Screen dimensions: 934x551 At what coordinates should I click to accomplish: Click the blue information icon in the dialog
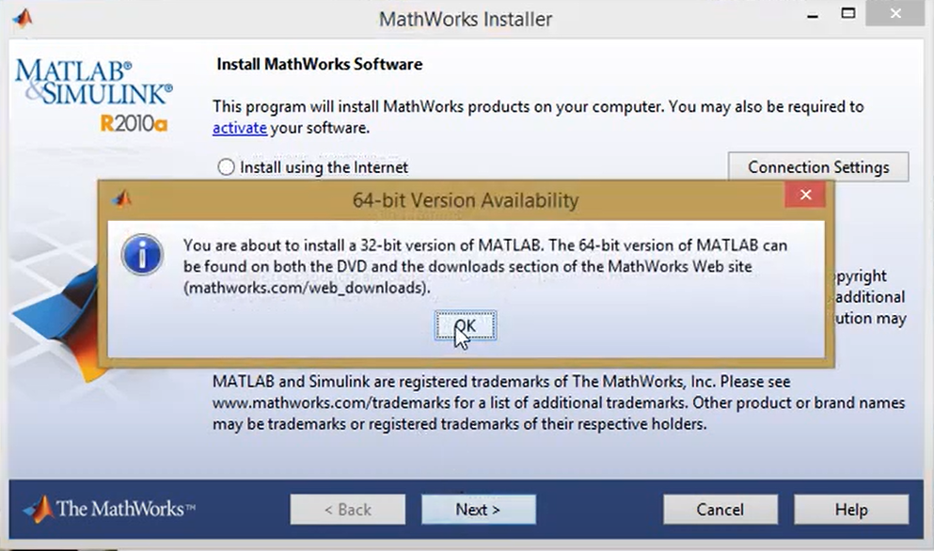pyautogui.click(x=142, y=256)
